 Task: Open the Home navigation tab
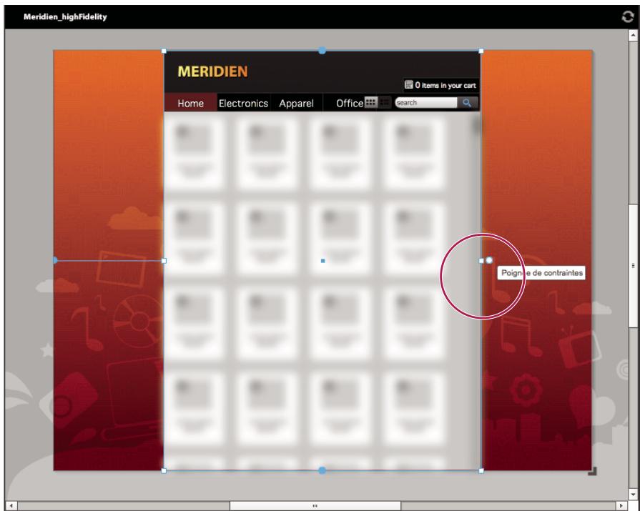(191, 103)
